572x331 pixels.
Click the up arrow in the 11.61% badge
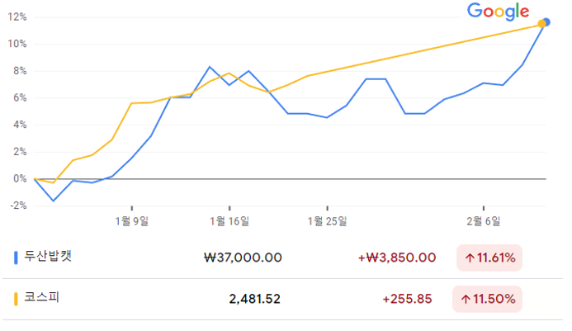470,258
